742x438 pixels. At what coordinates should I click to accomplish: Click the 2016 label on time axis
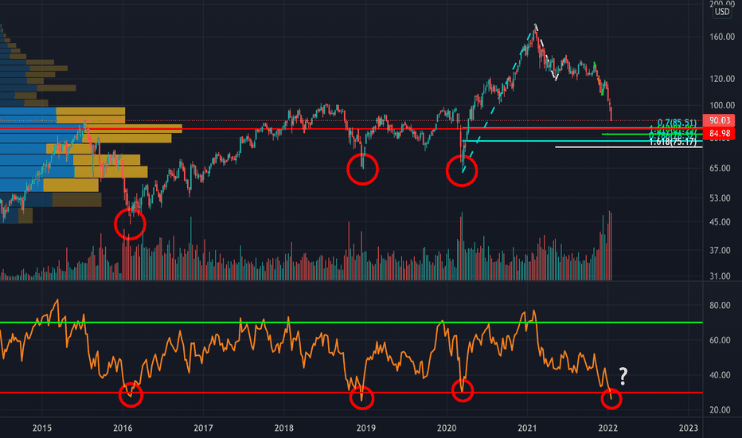(x=123, y=428)
